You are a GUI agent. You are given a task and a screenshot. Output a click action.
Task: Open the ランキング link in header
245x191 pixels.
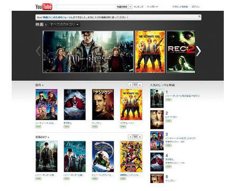click(x=138, y=7)
